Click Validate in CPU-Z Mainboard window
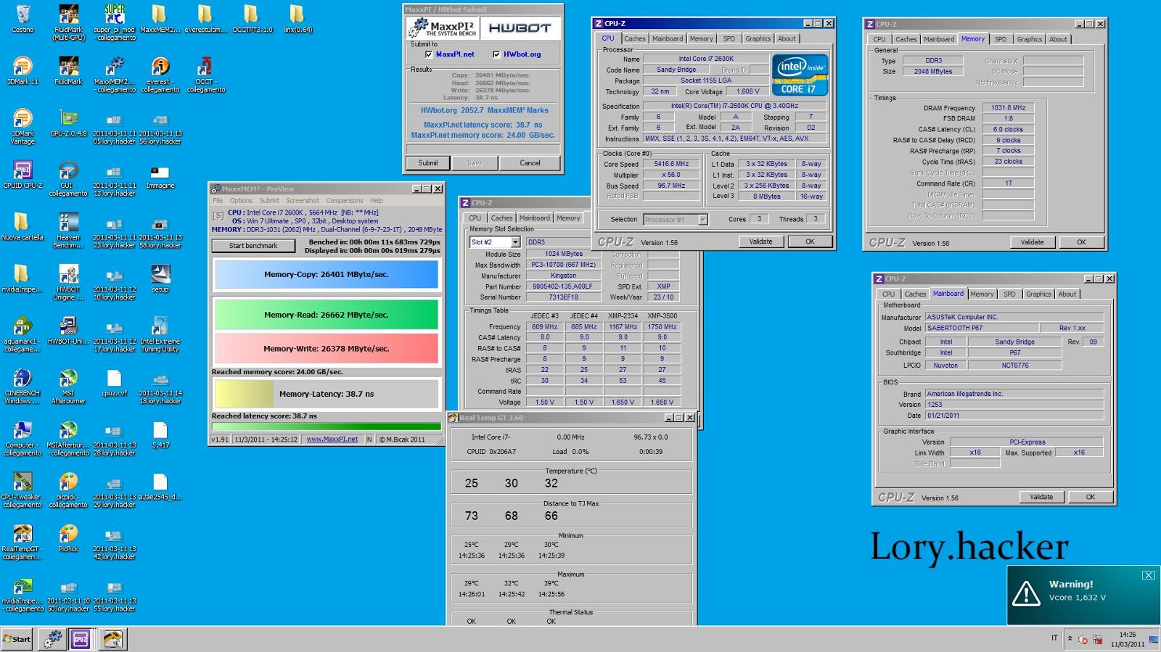 (x=1041, y=497)
